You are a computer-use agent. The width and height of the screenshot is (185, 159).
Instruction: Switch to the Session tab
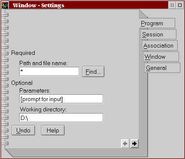(x=158, y=34)
